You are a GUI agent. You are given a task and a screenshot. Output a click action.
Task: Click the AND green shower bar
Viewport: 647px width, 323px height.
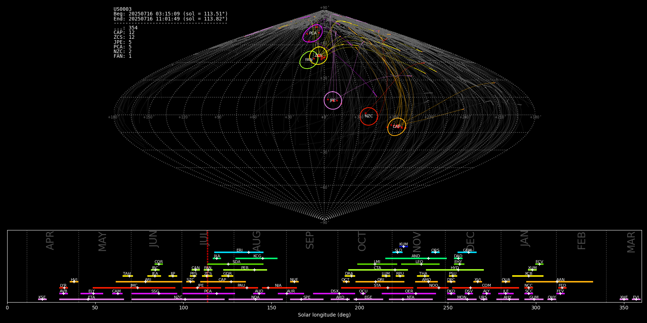416,258
